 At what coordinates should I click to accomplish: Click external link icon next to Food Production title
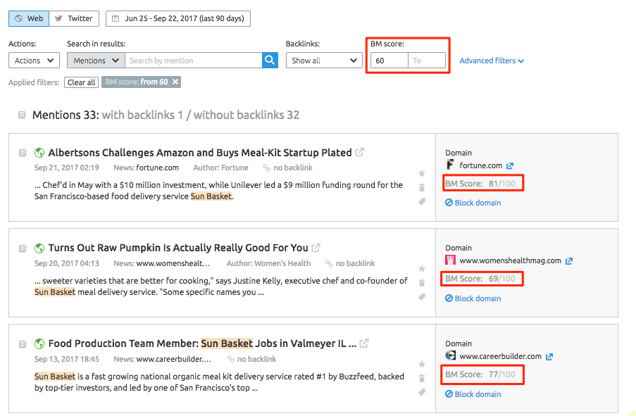coord(364,343)
